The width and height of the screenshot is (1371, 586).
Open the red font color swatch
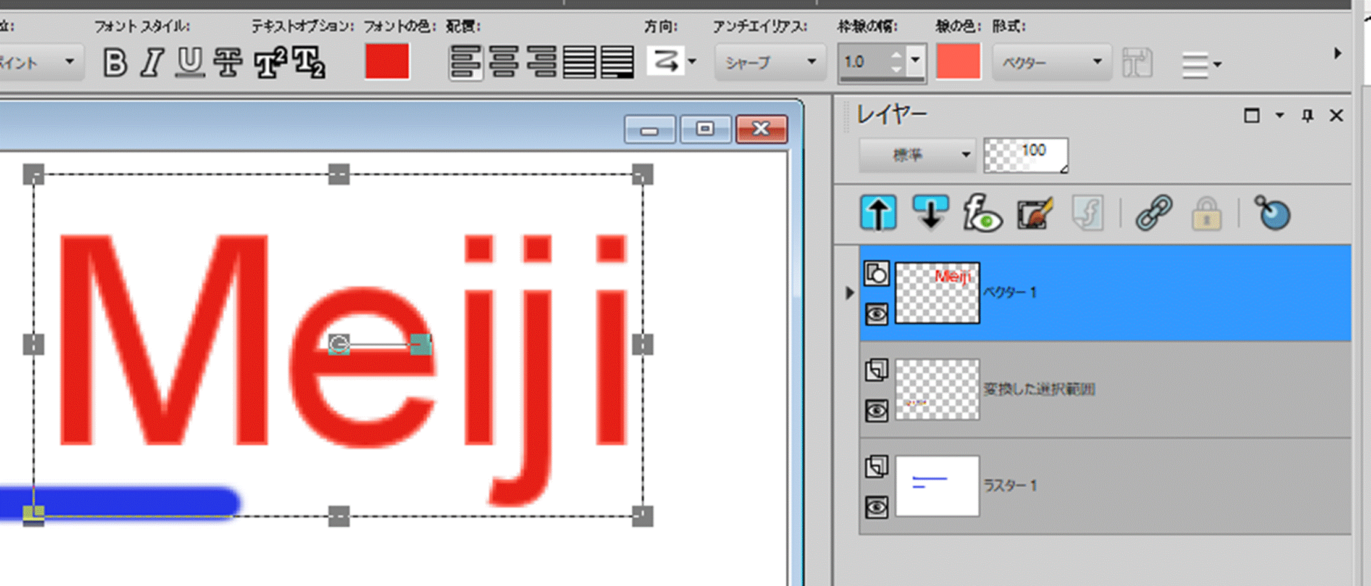click(x=387, y=61)
